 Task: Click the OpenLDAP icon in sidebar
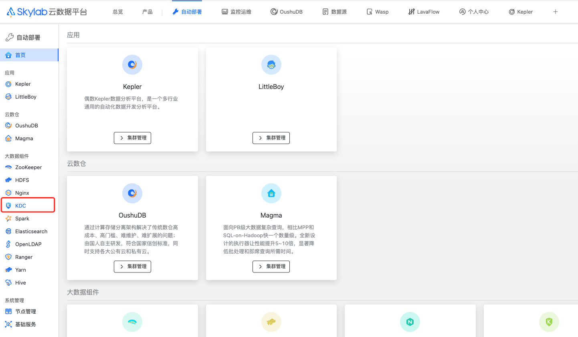8,244
